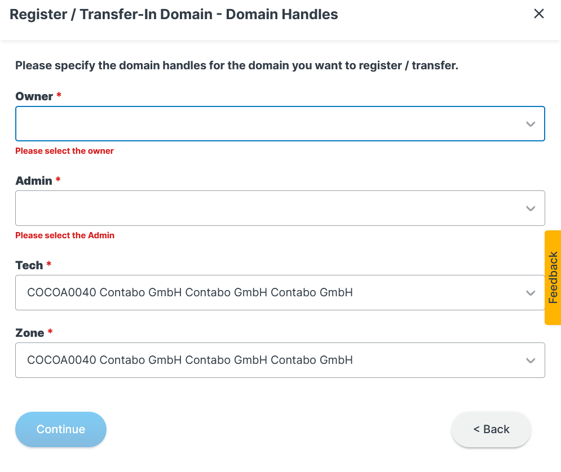Screen dimensions: 561x472
Task: Close the Domain Handles dialog
Action: coord(539,14)
